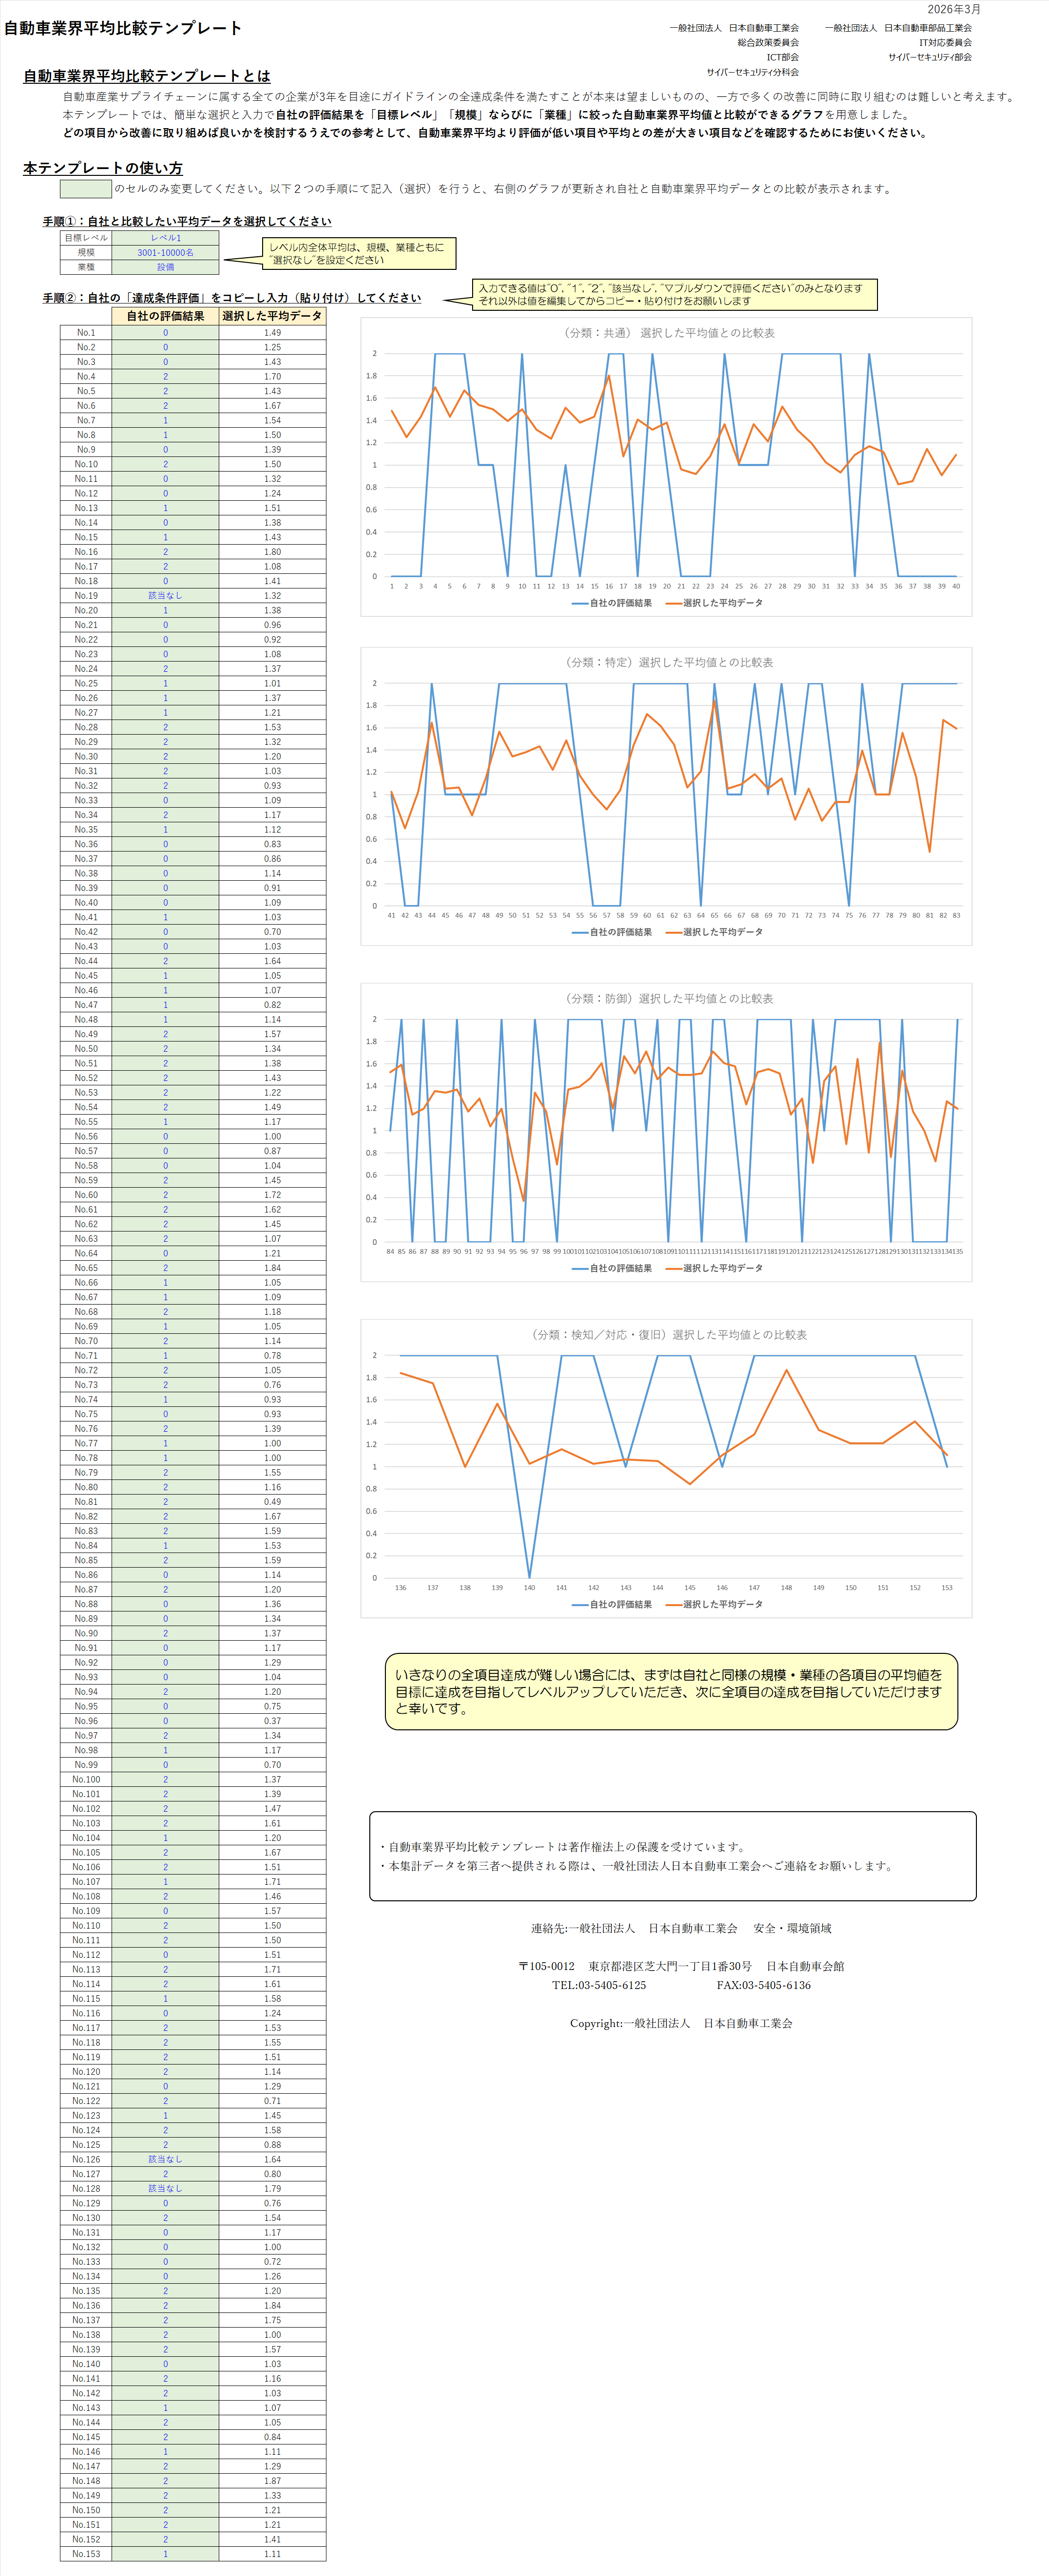Open the 規模 cell showing 3001-10000名

click(165, 253)
